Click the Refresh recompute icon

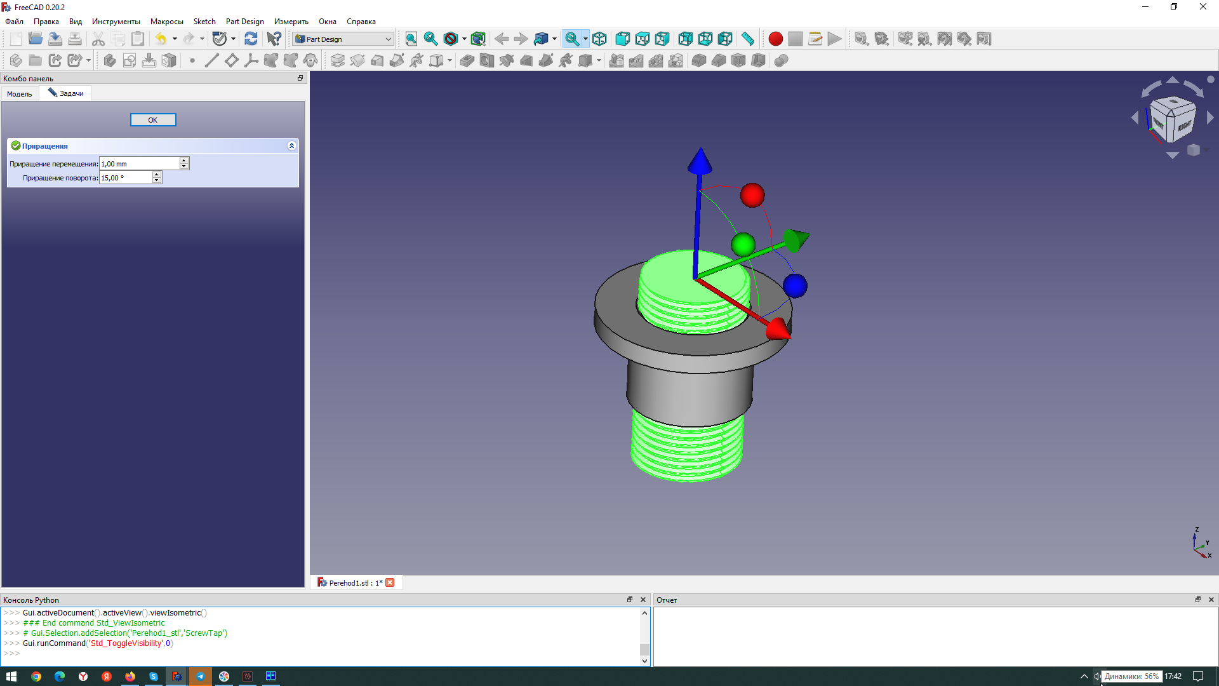click(251, 39)
